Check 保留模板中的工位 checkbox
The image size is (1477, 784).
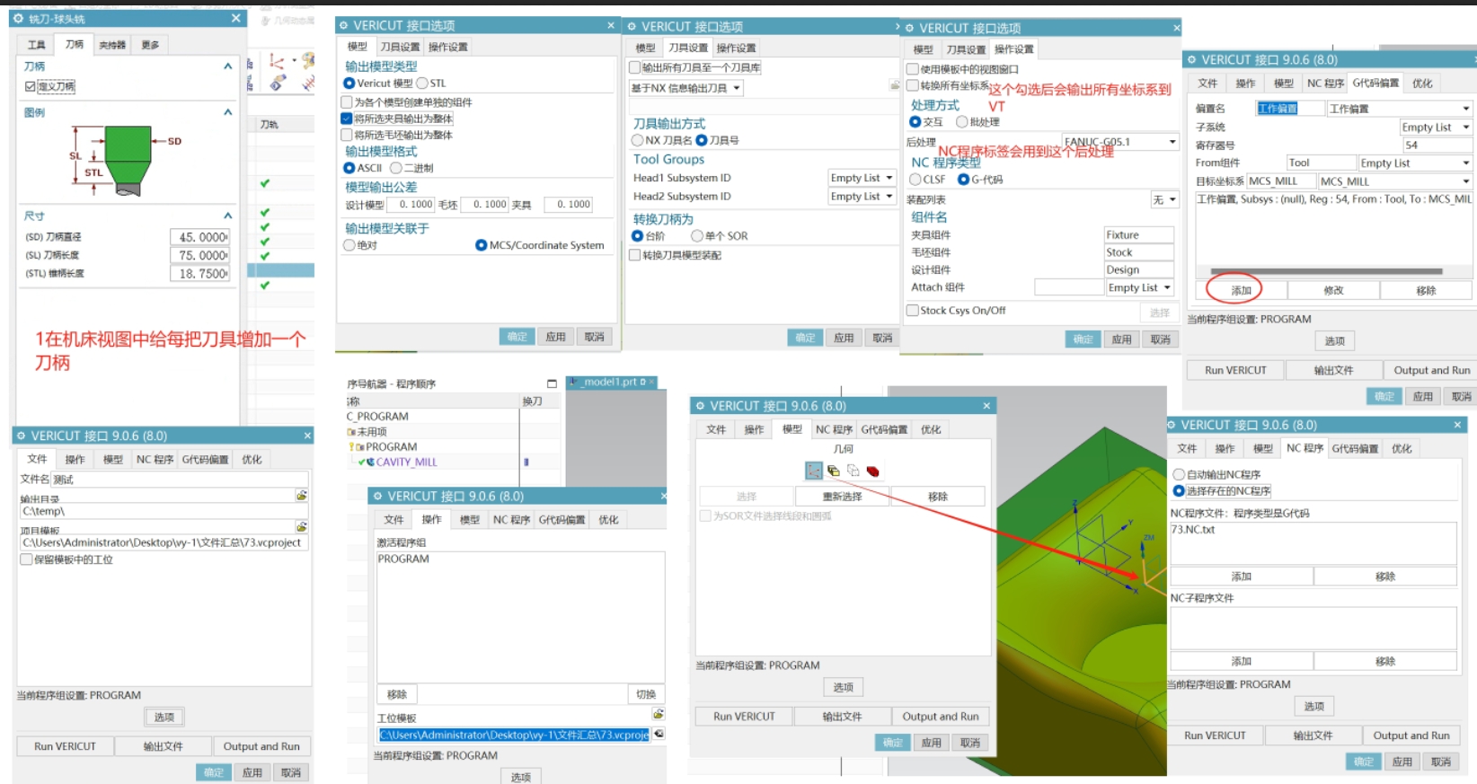click(x=27, y=559)
